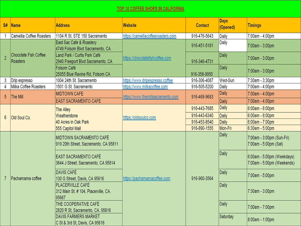Select the 'Contact' header cell

202,25
